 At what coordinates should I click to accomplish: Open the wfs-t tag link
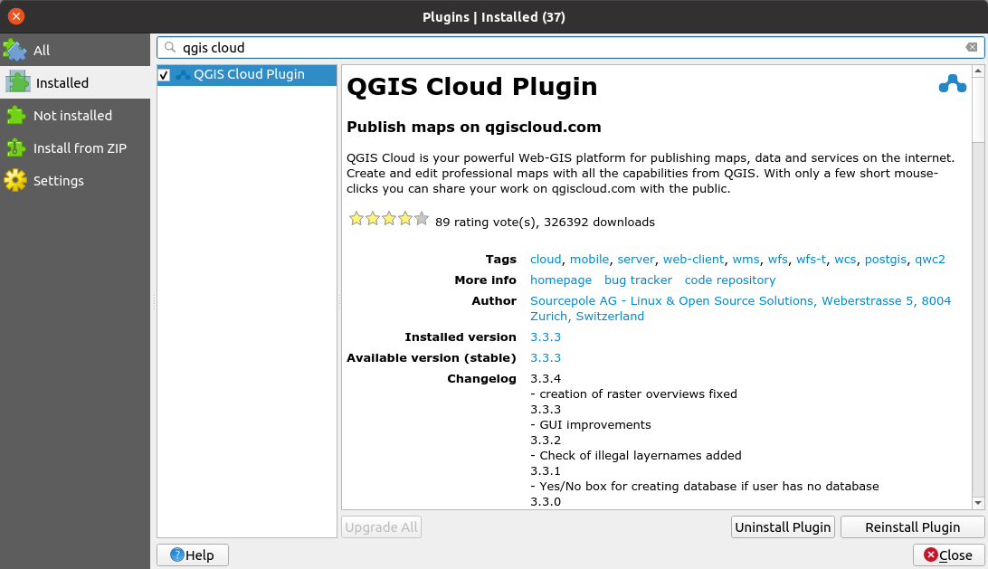pyautogui.click(x=811, y=259)
